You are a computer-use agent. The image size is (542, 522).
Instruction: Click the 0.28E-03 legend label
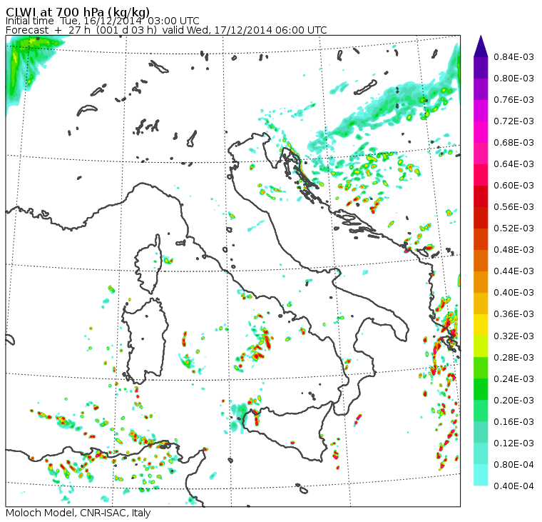(513, 358)
